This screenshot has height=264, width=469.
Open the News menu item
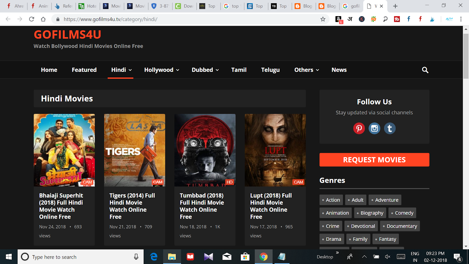339,70
